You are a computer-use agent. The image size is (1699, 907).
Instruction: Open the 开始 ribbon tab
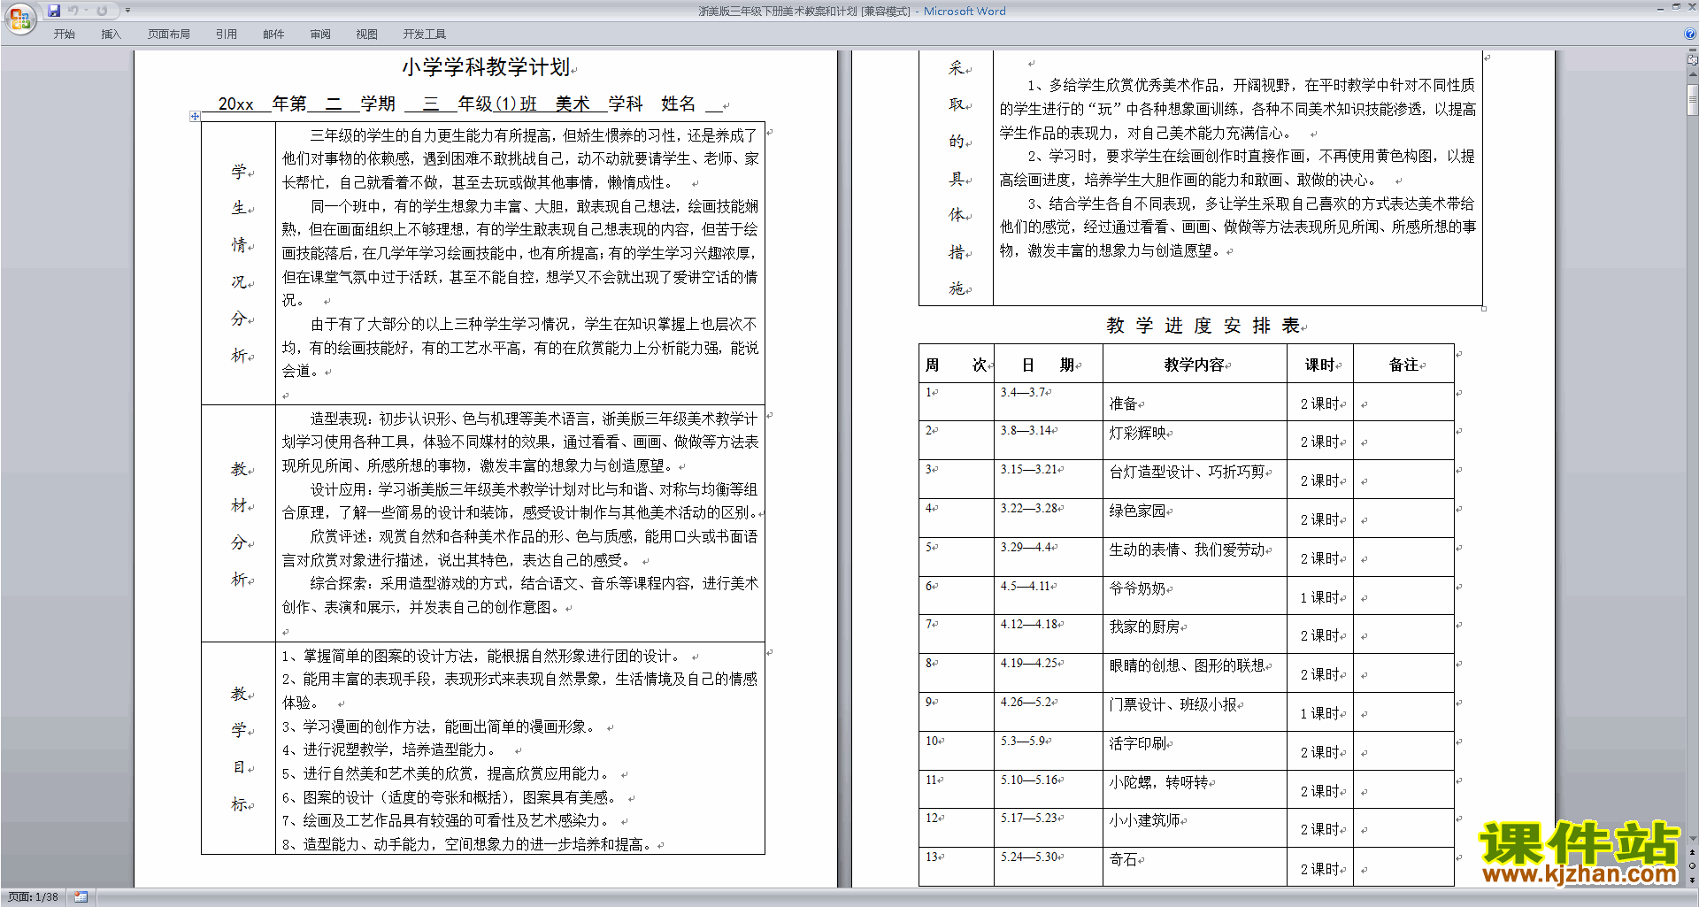point(64,34)
